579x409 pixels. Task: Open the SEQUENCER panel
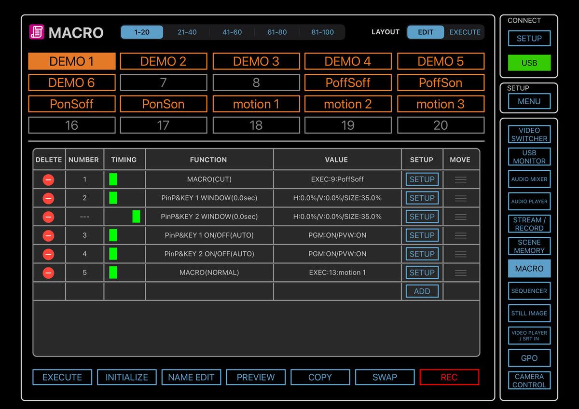pos(529,291)
